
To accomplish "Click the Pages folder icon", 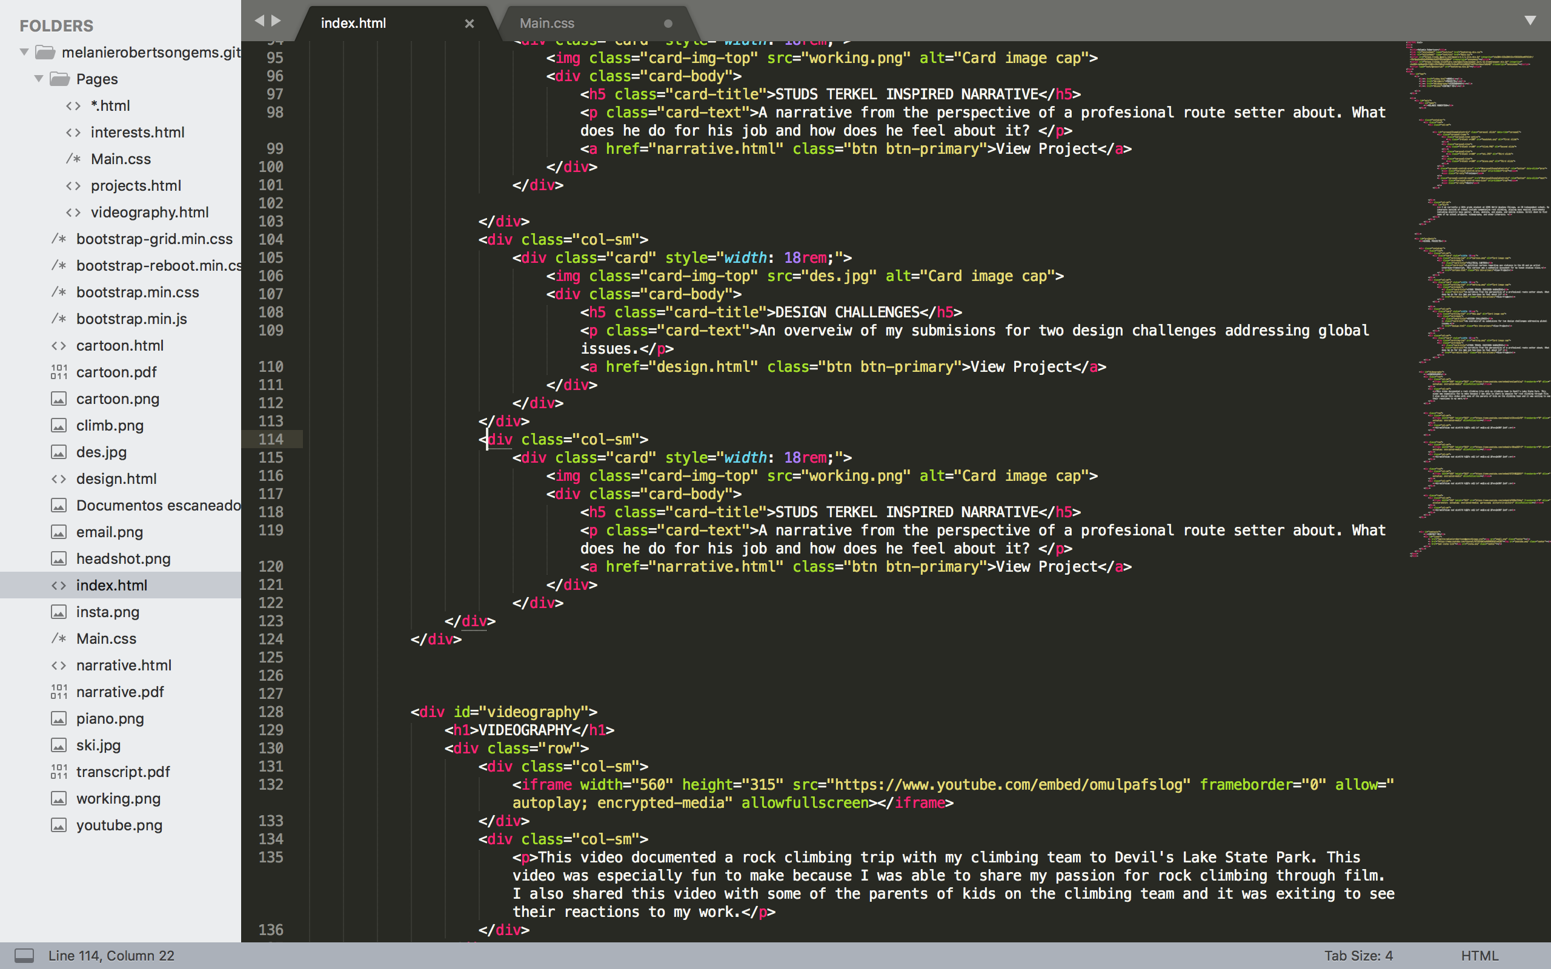I will click(59, 79).
